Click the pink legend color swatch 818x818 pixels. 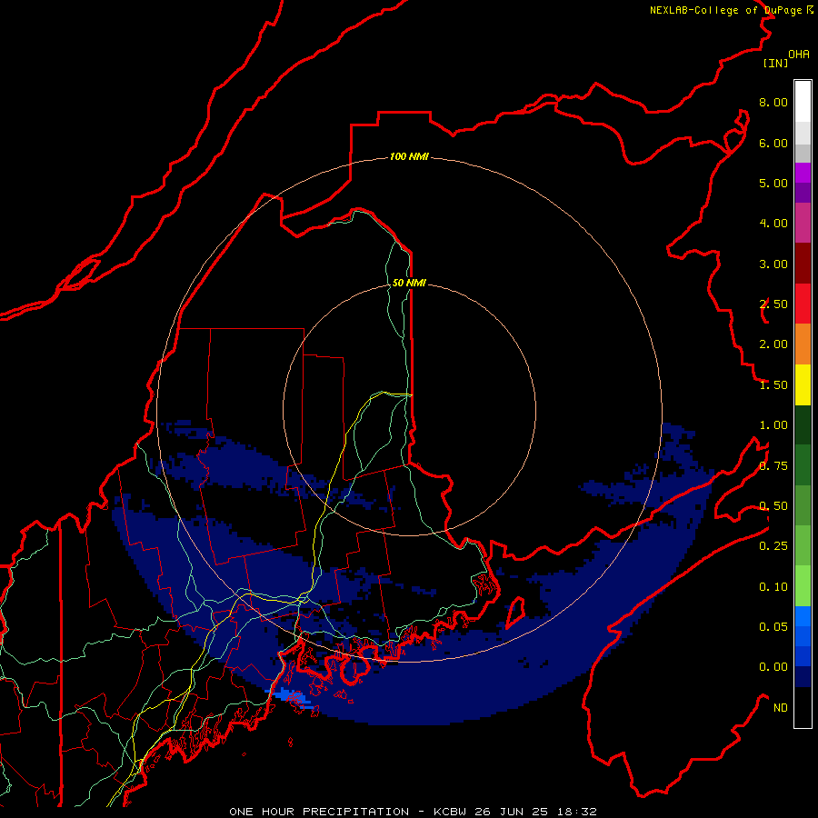pos(803,223)
